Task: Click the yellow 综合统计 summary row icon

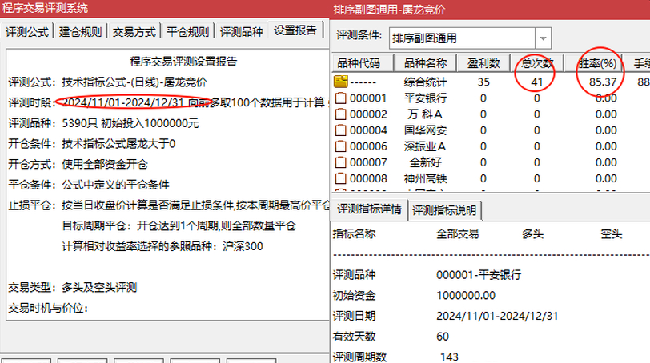Action: pos(340,82)
